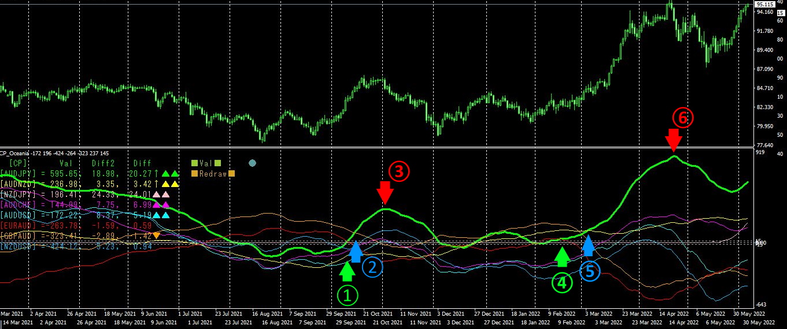Click the Redraw toggle label

point(213,173)
